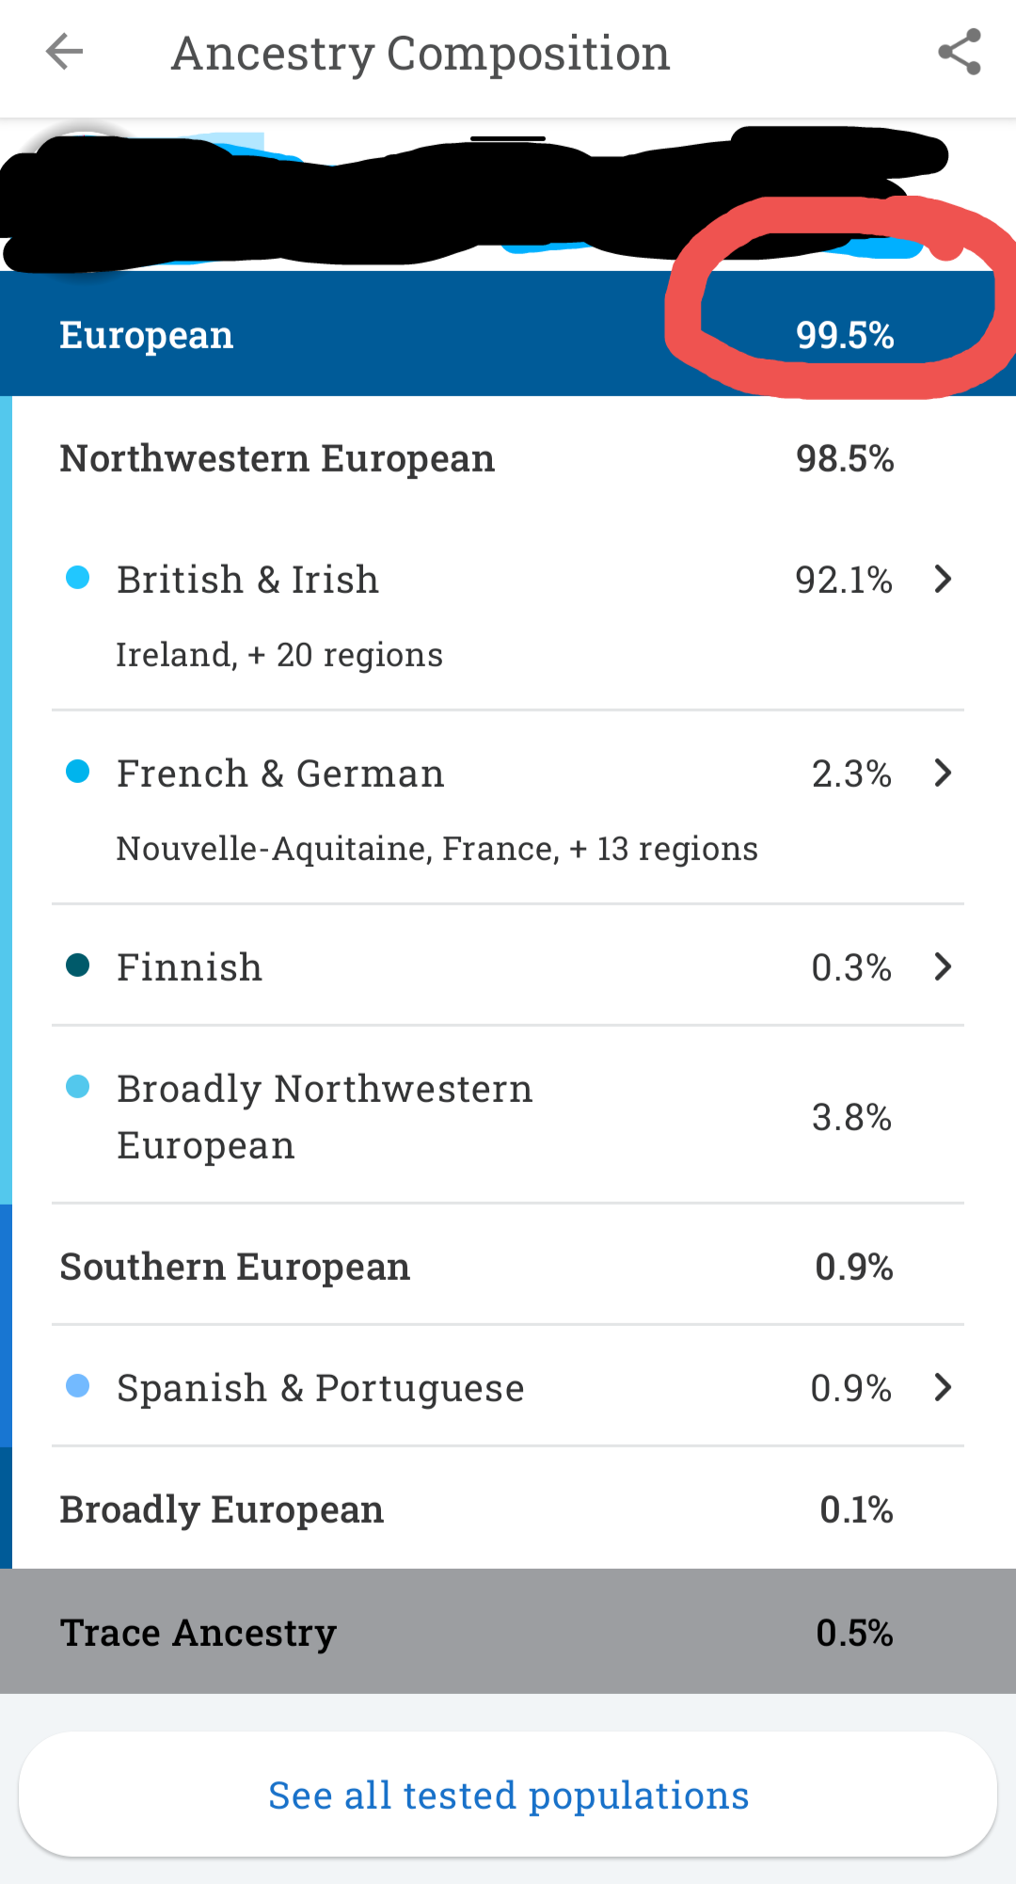
Task: Select the Trace Ancestry row
Action: (x=508, y=1632)
